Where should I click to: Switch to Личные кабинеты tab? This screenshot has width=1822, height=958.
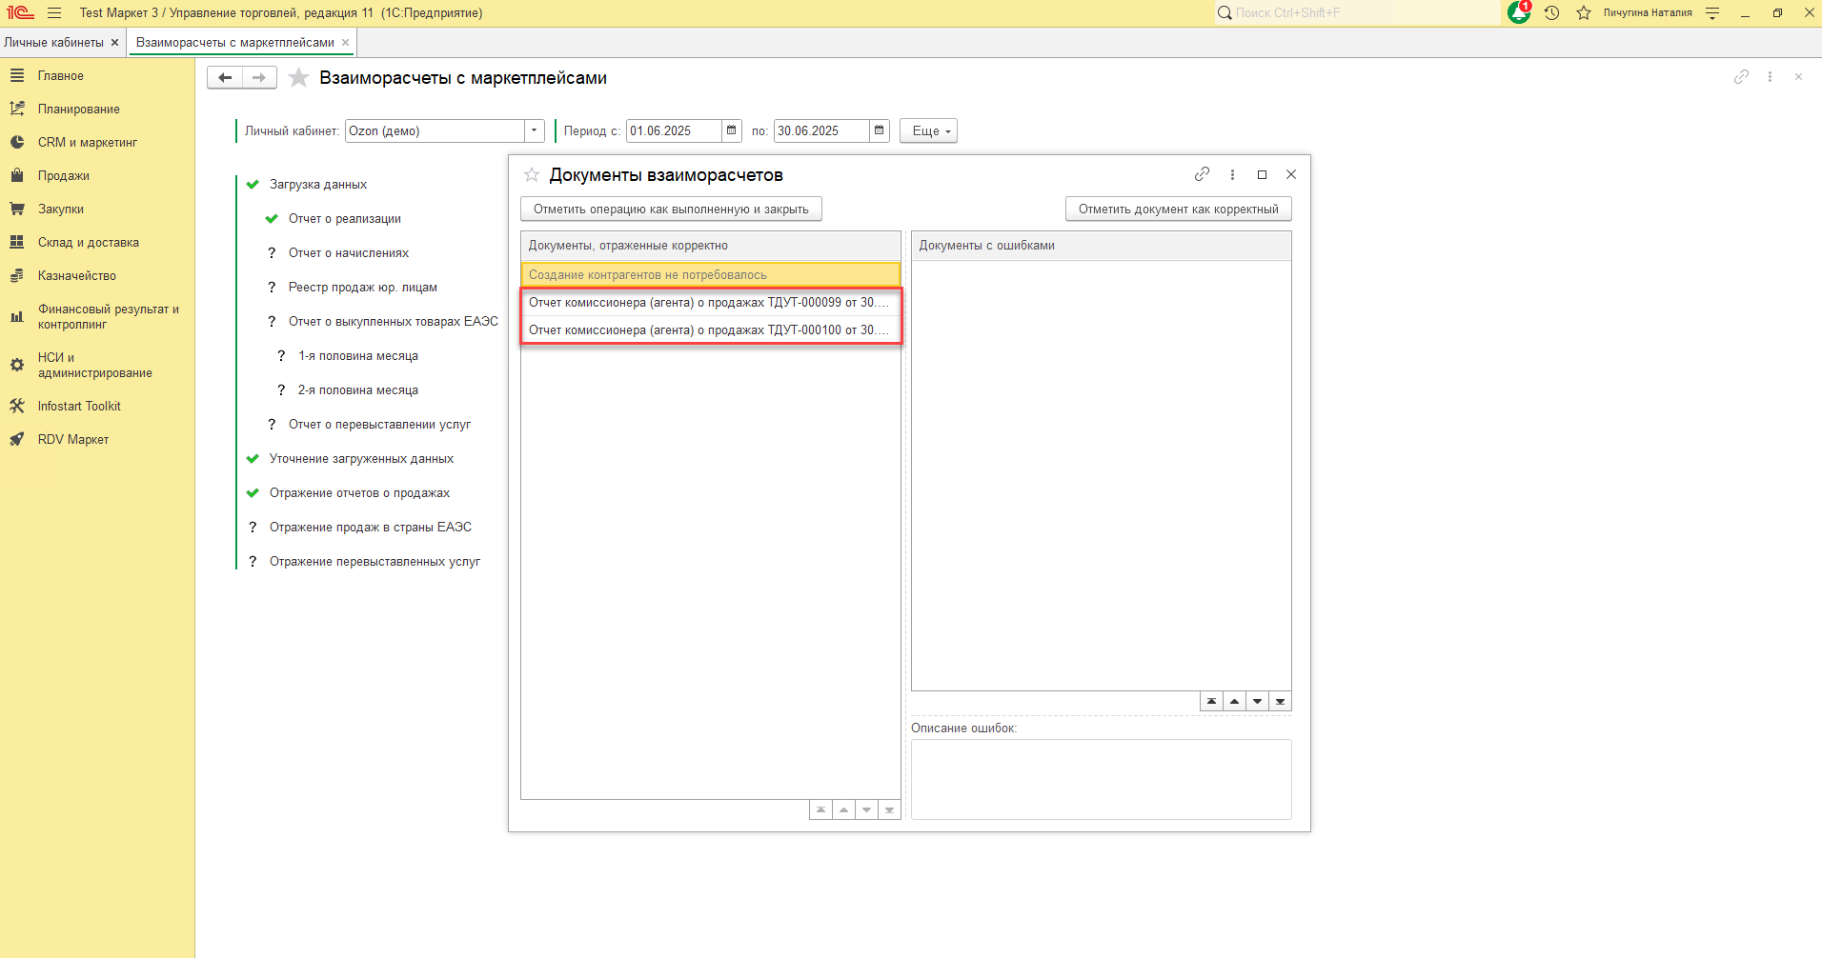click(x=53, y=42)
